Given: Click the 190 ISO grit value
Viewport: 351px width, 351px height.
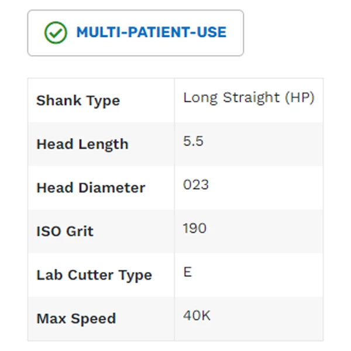Looking at the screenshot, I should point(195,228).
